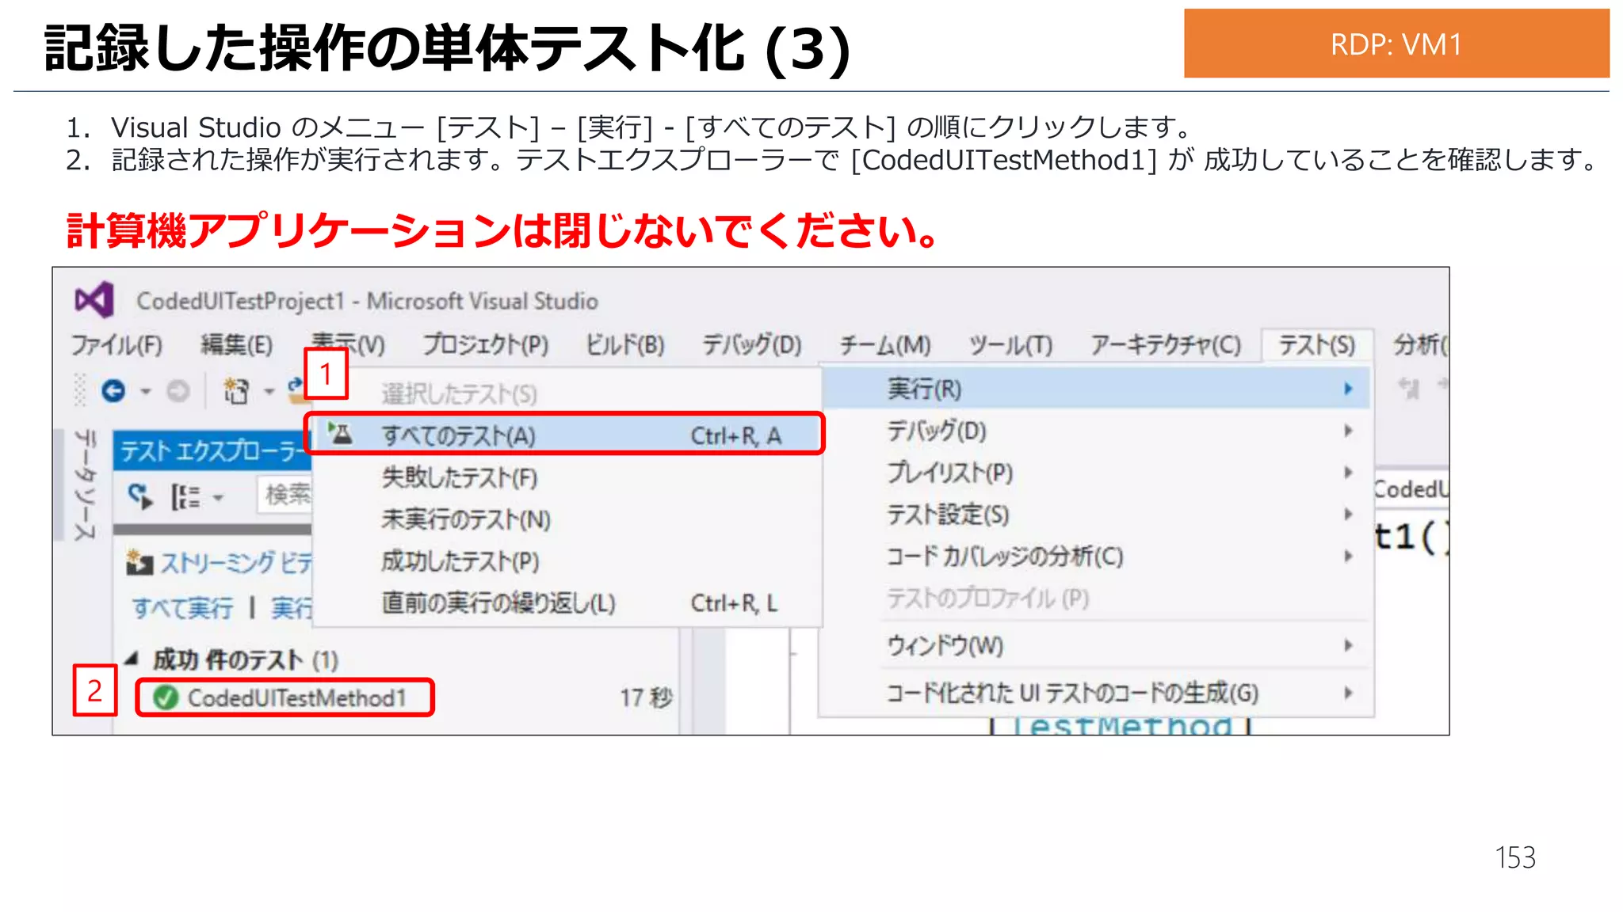Open the ツール(T) menu
The height and width of the screenshot is (912, 1623).
1010,345
